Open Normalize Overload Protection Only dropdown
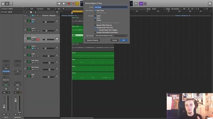 tap(111, 36)
